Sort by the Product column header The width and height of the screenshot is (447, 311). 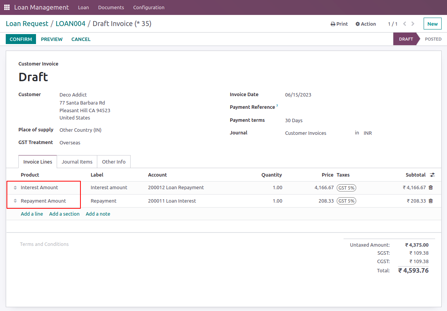(30, 175)
